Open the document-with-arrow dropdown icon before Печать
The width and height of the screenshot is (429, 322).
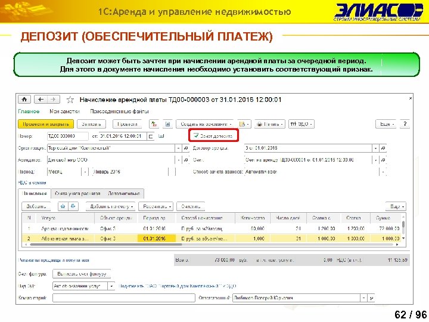click(244, 124)
